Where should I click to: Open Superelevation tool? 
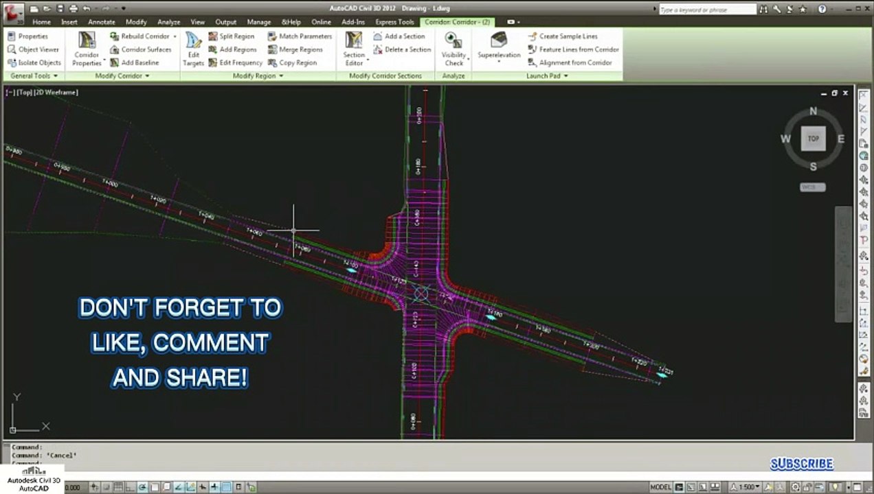pos(499,47)
